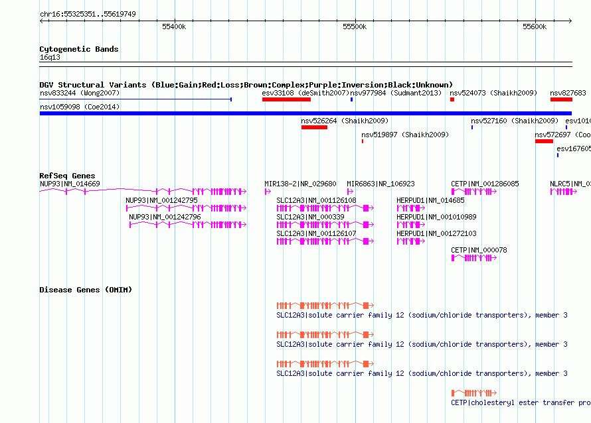
Task: Select the small red nsv524073 loss bar
Action: 452,99
